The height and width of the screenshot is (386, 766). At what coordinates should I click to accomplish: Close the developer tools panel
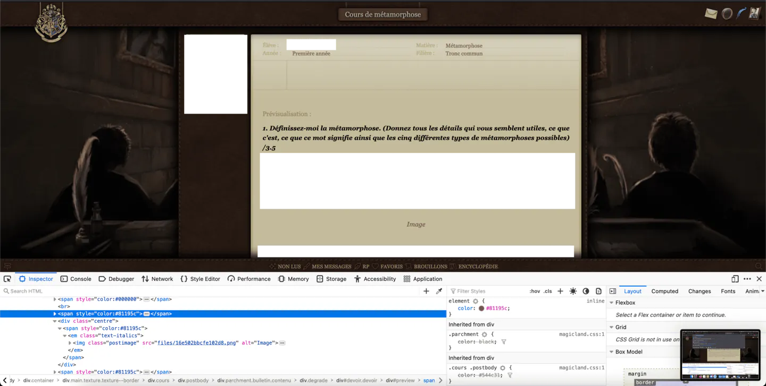759,279
